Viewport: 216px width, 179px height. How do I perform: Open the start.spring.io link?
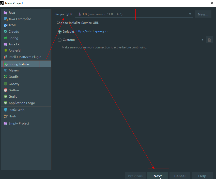[x=92, y=31]
